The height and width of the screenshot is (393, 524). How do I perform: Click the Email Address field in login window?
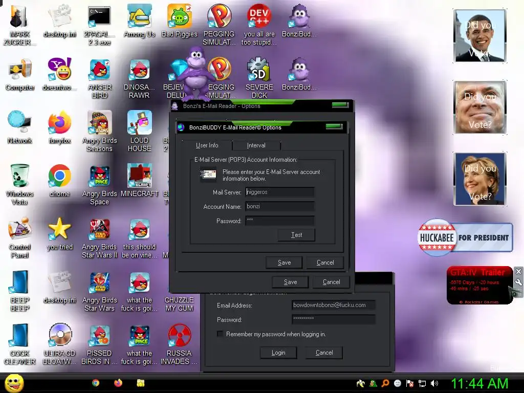point(334,305)
